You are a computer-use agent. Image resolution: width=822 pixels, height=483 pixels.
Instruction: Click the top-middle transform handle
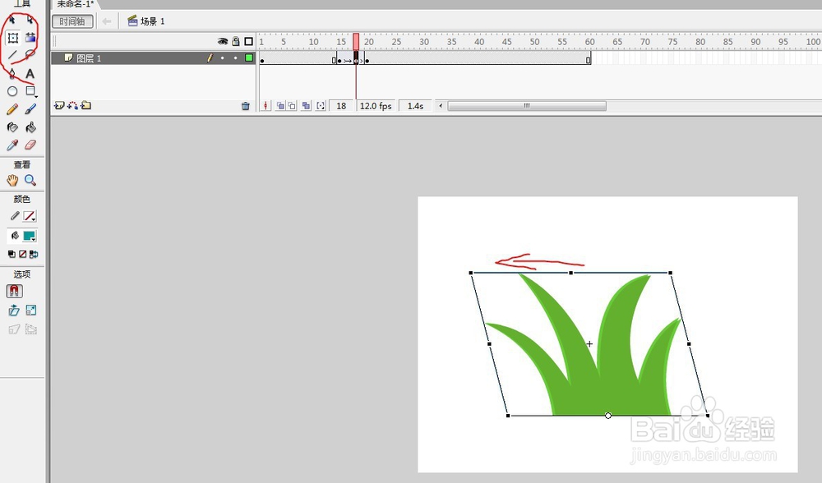(571, 273)
